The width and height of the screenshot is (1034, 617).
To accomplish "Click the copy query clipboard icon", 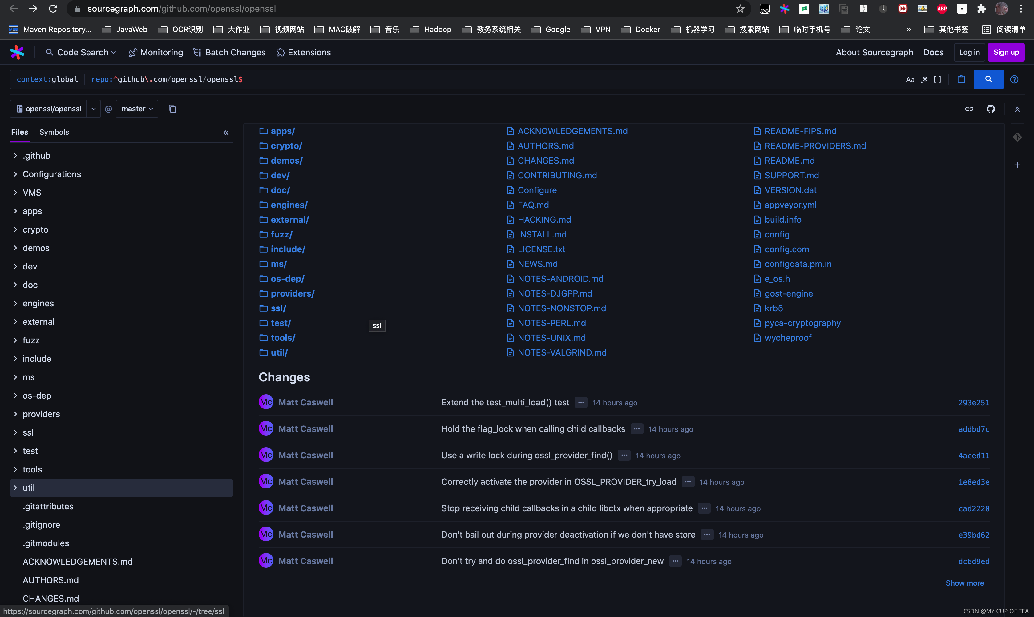I will (961, 79).
